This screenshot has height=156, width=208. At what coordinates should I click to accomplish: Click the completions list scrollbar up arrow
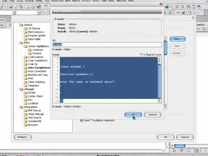166,39
